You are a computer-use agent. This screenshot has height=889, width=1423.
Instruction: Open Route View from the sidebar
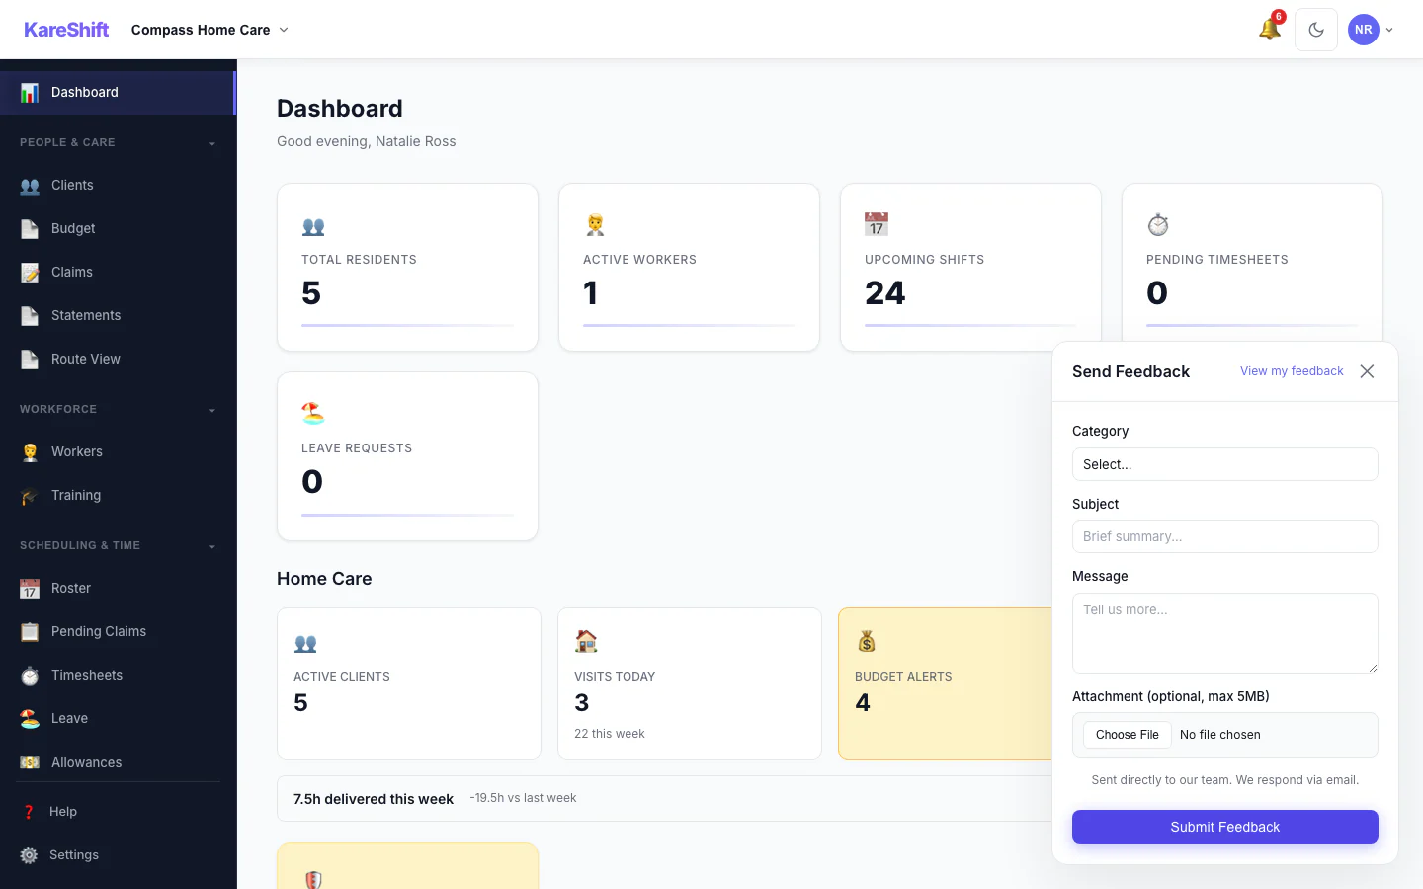pyautogui.click(x=118, y=360)
